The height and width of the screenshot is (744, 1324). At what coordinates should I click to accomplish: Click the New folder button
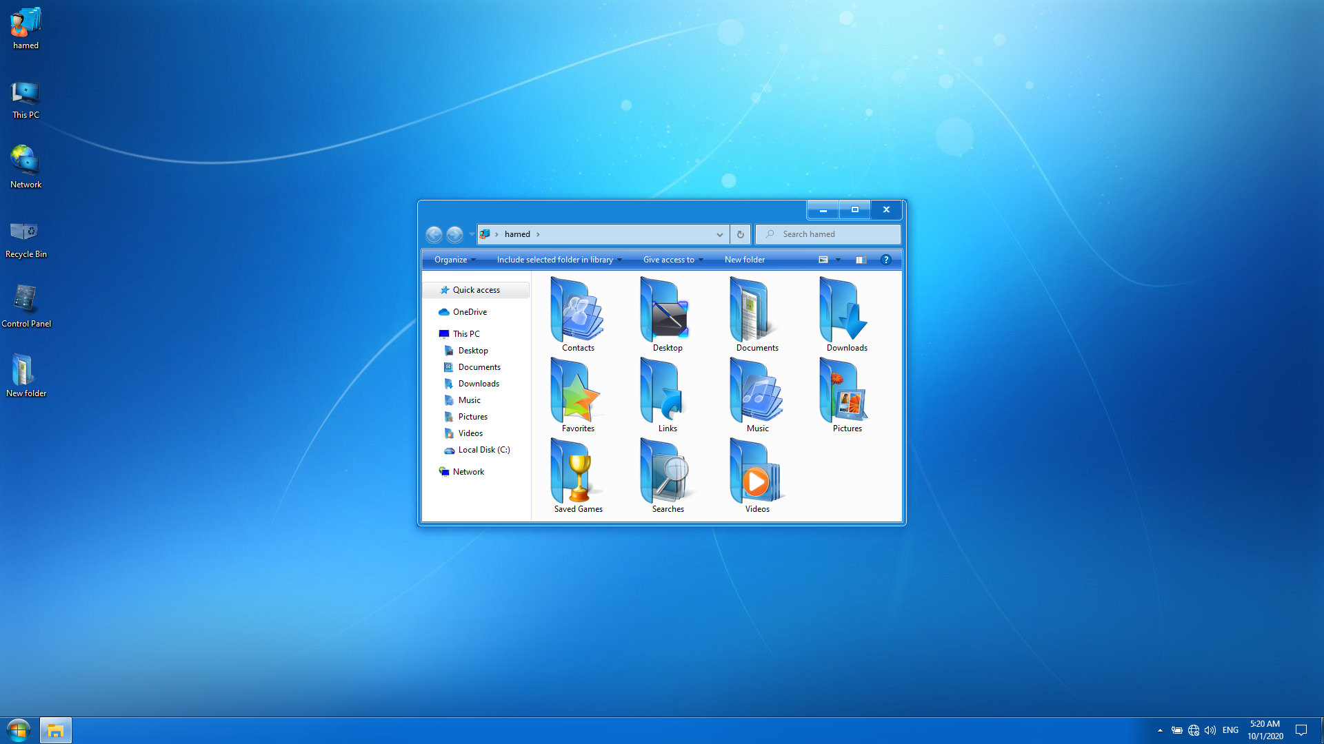pyautogui.click(x=744, y=260)
